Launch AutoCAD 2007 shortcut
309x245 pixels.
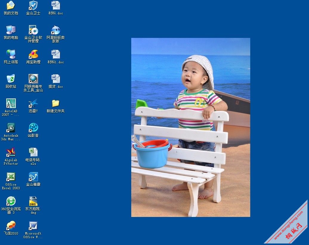click(x=11, y=103)
